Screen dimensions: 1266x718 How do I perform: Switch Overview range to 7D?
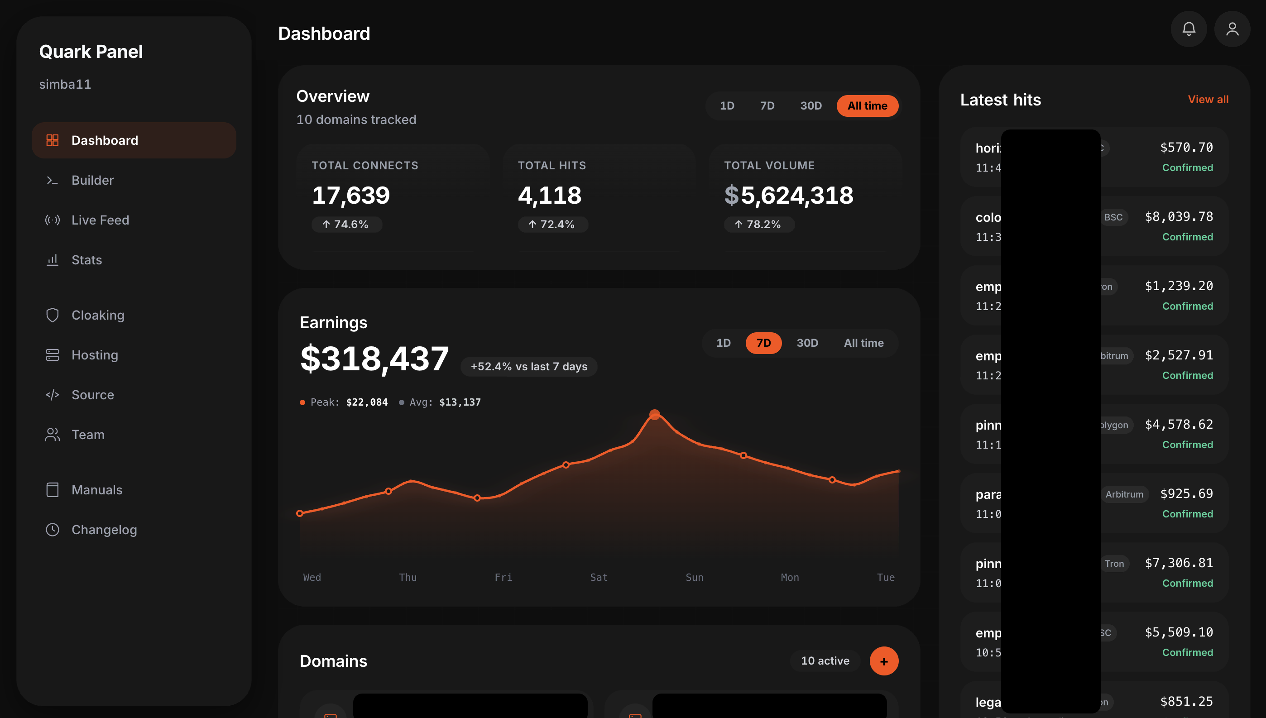pyautogui.click(x=767, y=105)
